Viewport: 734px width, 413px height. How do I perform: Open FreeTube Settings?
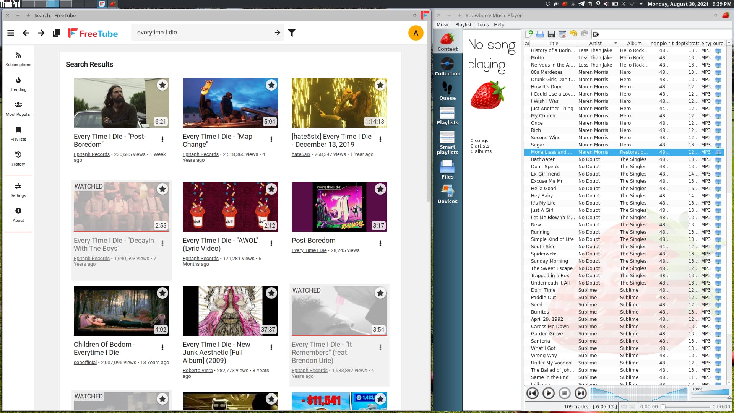coord(18,190)
